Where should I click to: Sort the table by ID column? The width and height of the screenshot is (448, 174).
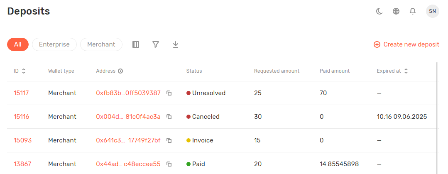pyautogui.click(x=24, y=71)
